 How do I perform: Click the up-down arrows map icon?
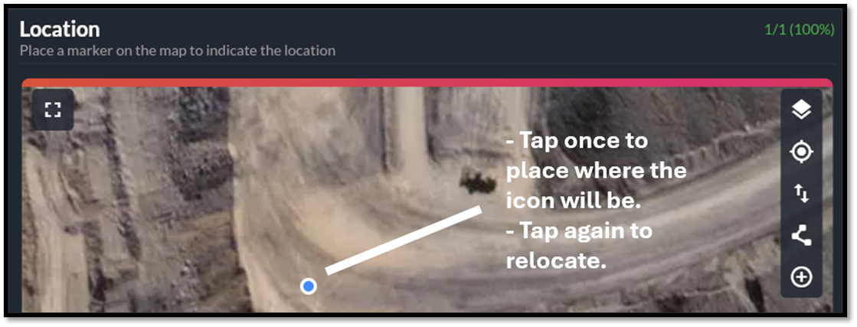click(801, 194)
